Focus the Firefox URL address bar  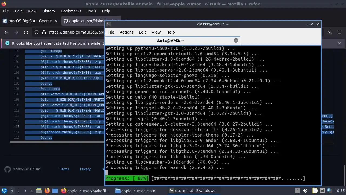(77, 32)
